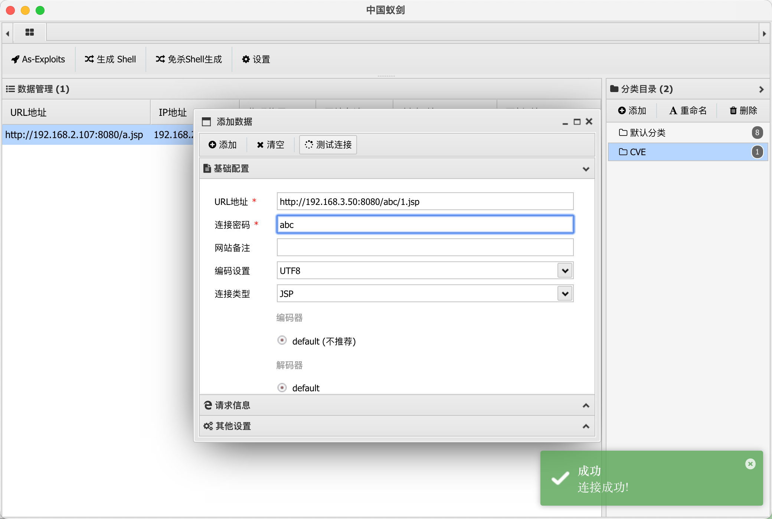Open the 设置 gear settings
The height and width of the screenshot is (519, 772).
[x=256, y=59]
